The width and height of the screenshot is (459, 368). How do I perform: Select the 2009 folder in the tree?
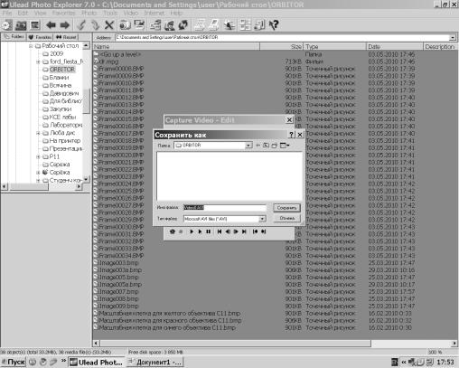point(56,54)
